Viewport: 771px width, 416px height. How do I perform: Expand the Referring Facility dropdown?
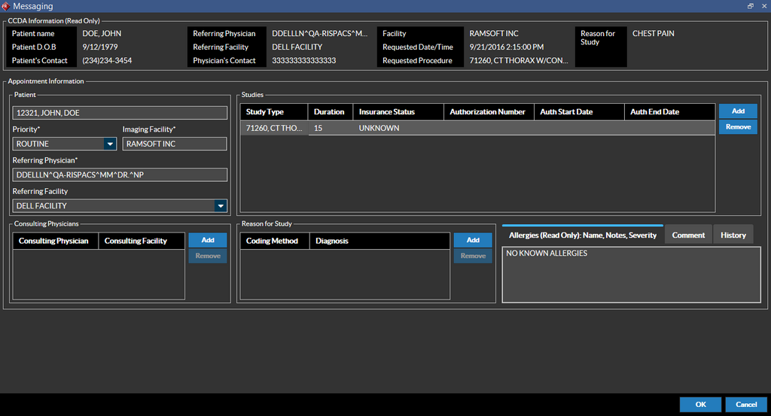tap(220, 205)
